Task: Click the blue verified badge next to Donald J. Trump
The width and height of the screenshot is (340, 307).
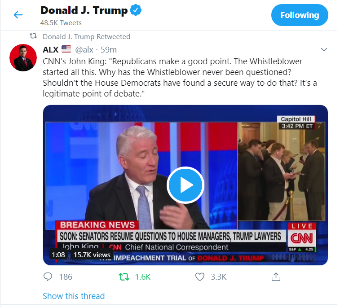Action: pyautogui.click(x=136, y=10)
